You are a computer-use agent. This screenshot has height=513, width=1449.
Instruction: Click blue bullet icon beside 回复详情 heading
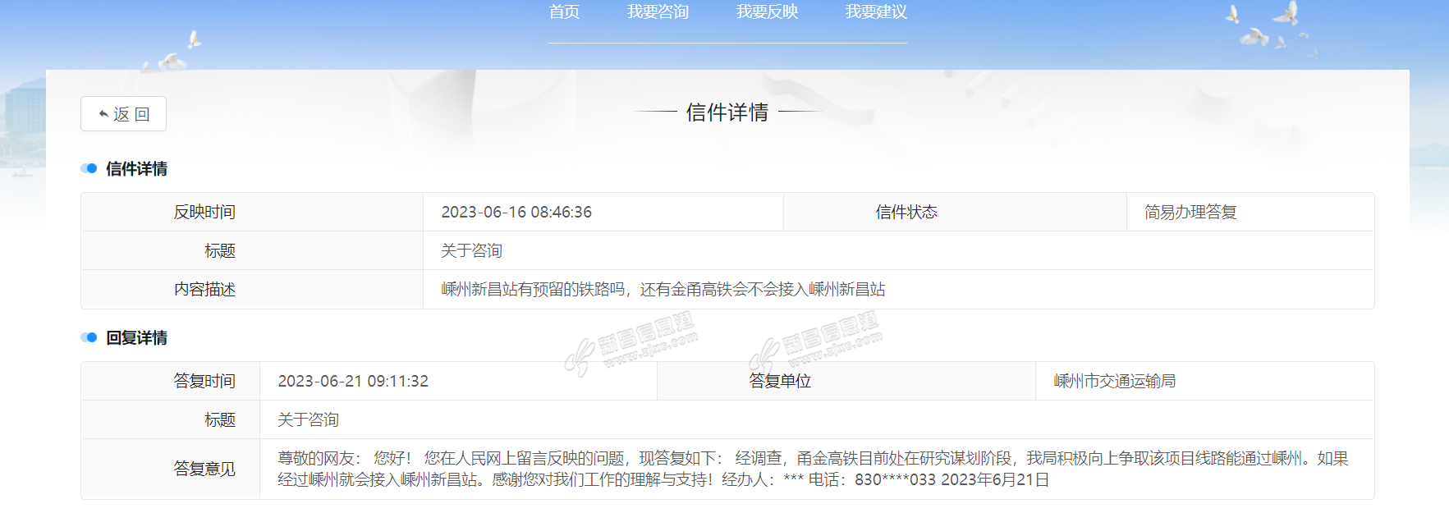coord(89,337)
